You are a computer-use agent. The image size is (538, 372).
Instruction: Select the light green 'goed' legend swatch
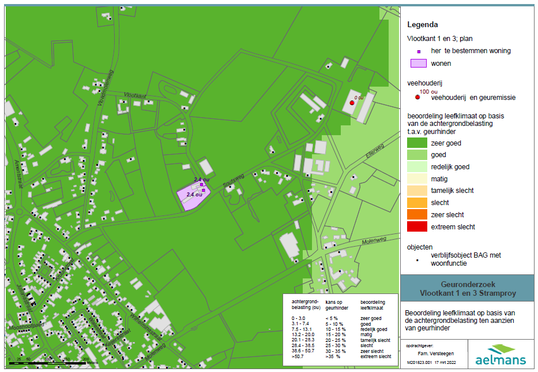tap(417, 155)
